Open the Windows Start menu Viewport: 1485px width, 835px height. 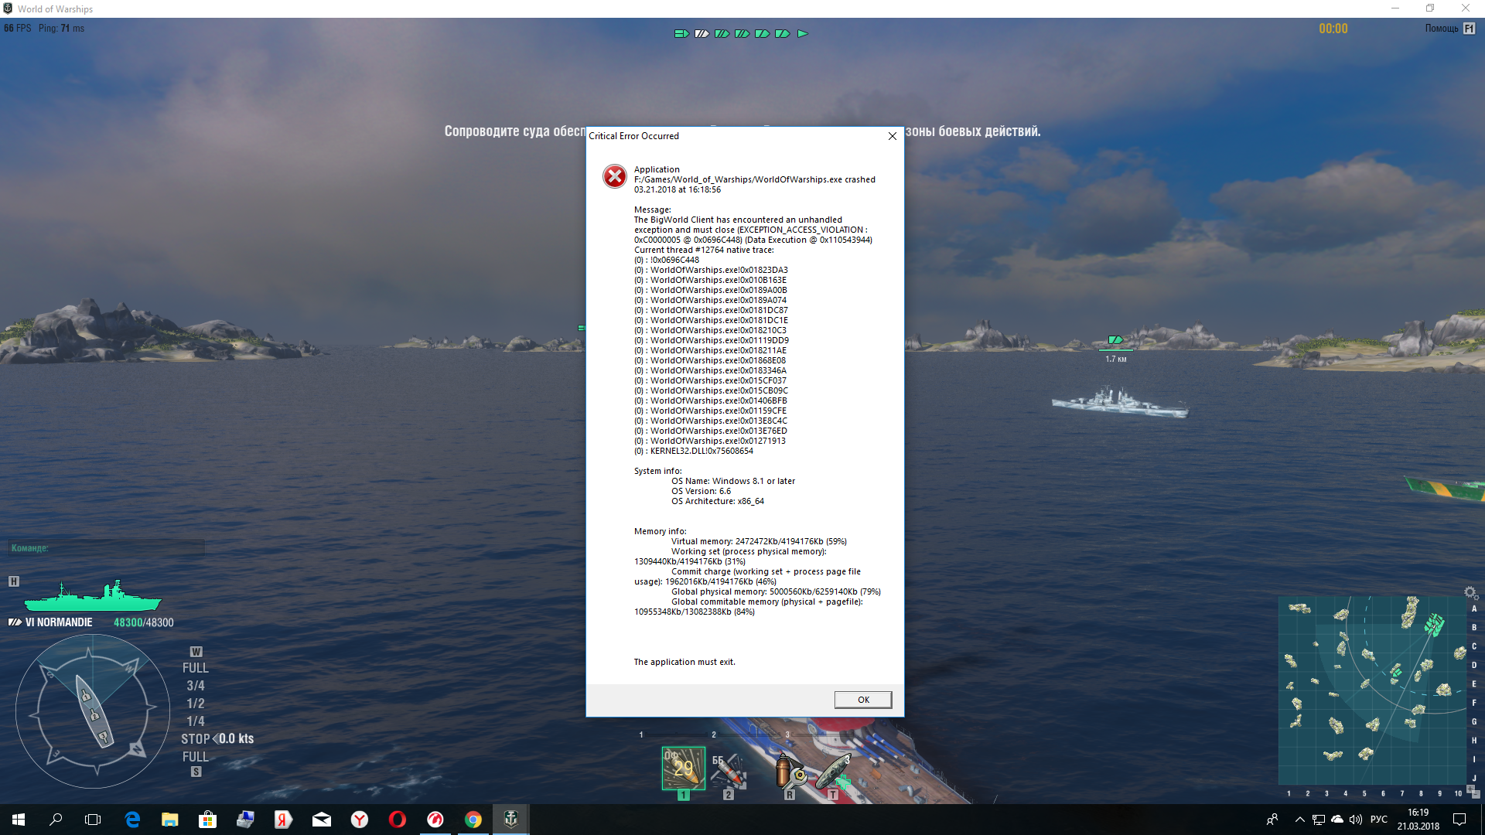point(19,820)
